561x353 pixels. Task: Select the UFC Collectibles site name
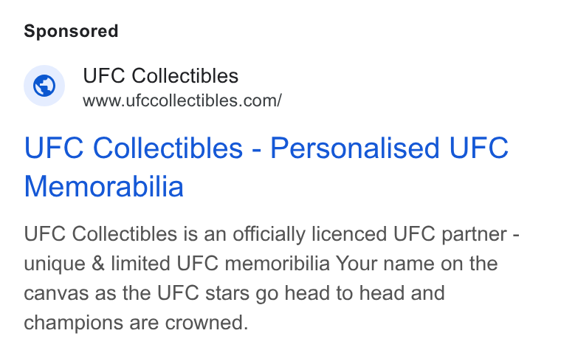161,76
